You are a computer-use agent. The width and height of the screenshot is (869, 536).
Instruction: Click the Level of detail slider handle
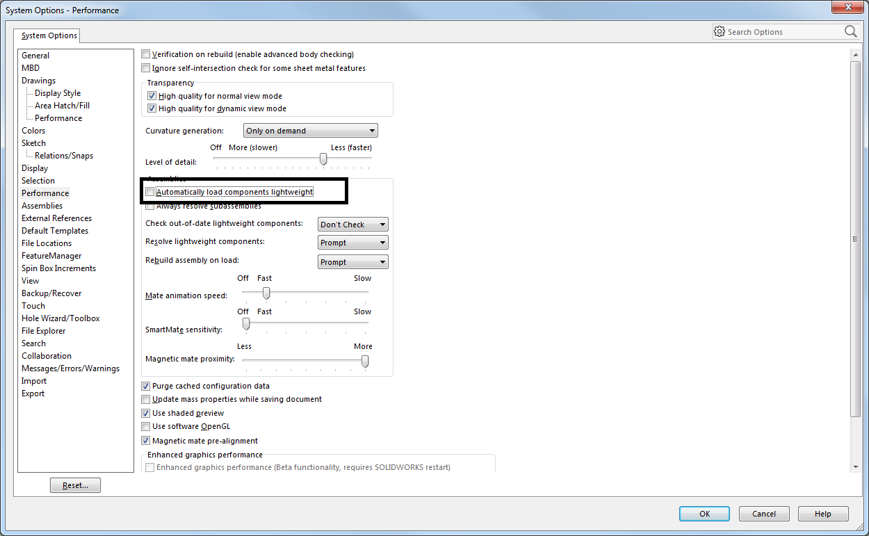pyautogui.click(x=323, y=159)
